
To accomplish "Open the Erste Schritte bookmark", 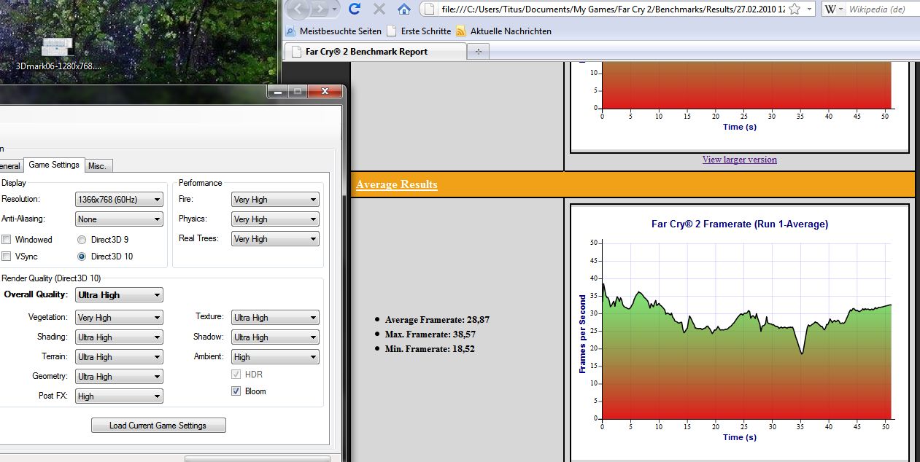I will pos(417,31).
